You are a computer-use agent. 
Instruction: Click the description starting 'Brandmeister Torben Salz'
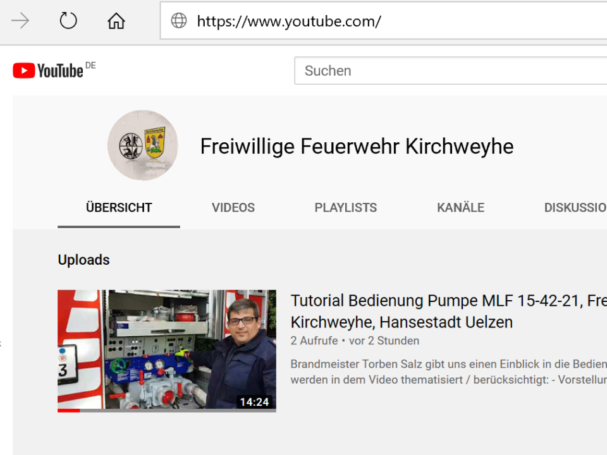[x=449, y=372]
